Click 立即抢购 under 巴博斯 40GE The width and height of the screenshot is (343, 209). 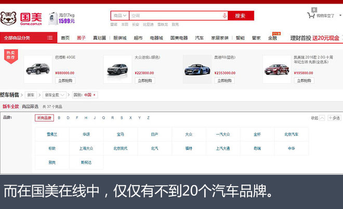(x=65, y=80)
